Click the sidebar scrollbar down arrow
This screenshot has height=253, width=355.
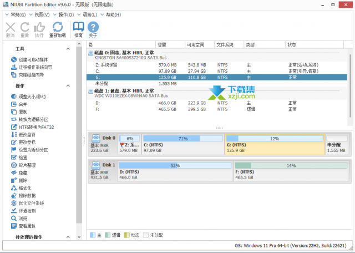click(x=79, y=237)
